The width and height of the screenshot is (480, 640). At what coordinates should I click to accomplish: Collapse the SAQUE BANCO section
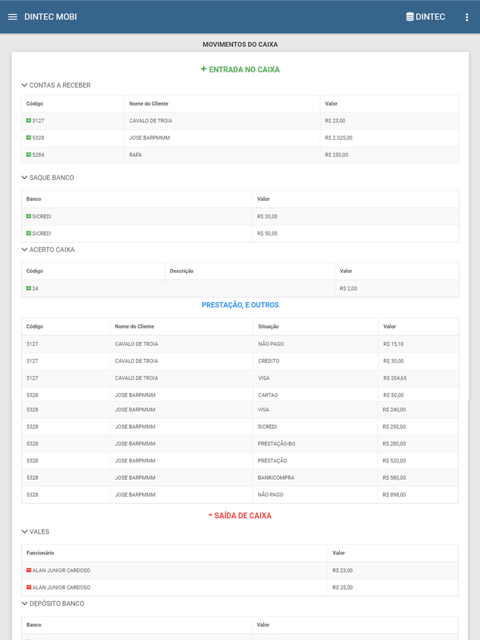click(24, 178)
